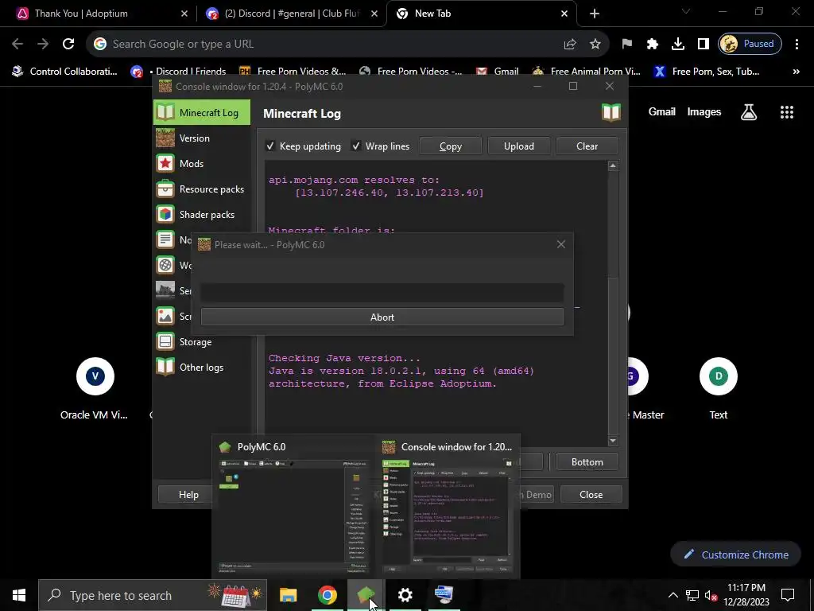The image size is (814, 611).
Task: Click the PolyMC taskbar icon
Action: click(x=366, y=595)
